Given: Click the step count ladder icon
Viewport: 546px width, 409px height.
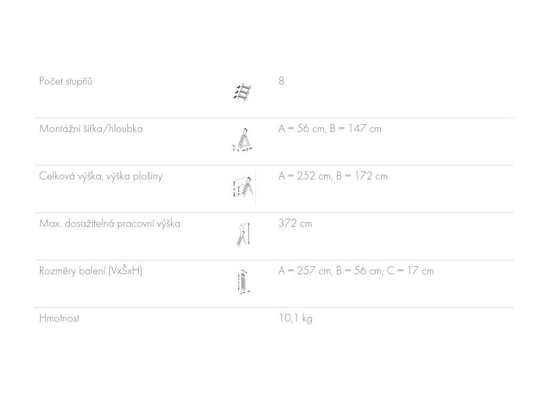Looking at the screenshot, I should pyautogui.click(x=243, y=92).
